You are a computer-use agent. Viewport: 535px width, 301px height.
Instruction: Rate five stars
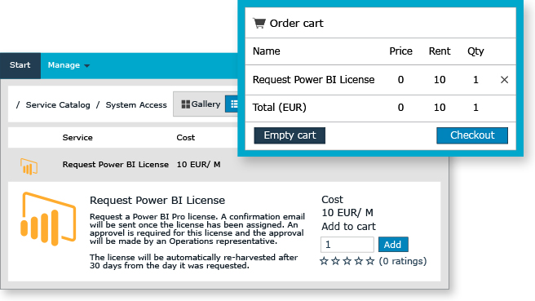tap(370, 261)
